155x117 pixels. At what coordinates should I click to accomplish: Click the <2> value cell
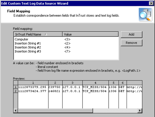pos(67,43)
